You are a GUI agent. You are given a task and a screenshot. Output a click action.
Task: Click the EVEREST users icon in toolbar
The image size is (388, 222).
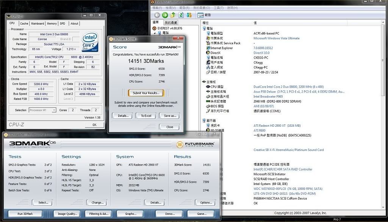(189, 15)
